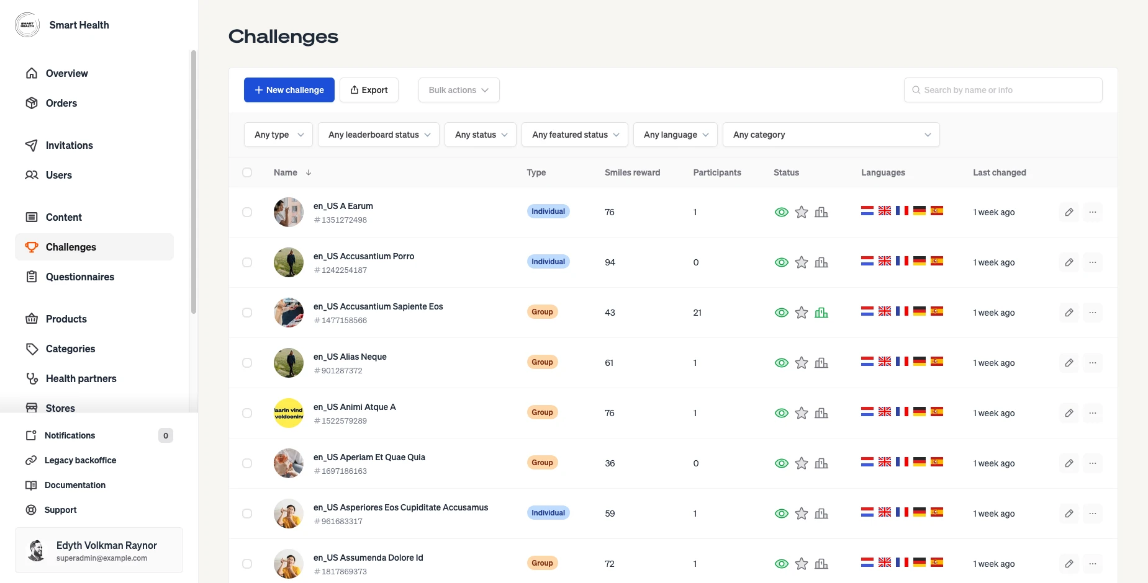Expand the Any category dropdown

(831, 135)
